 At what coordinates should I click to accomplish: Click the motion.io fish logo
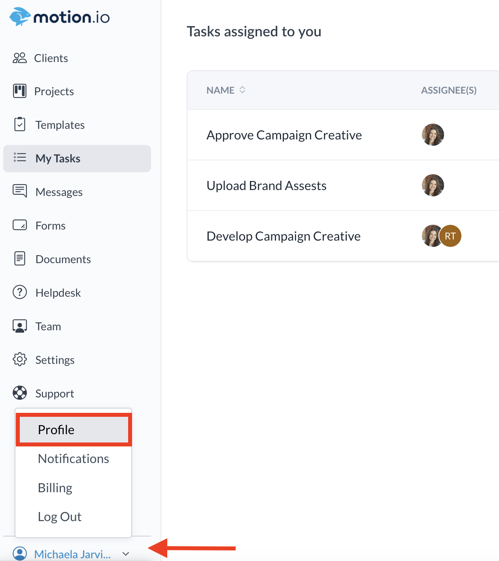tap(20, 17)
